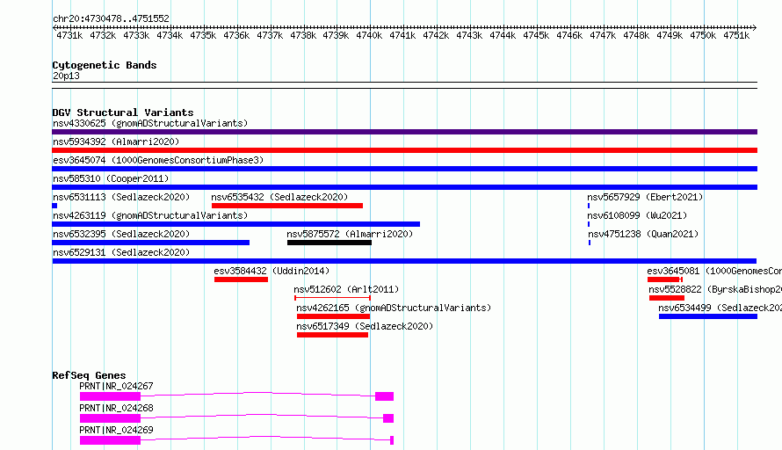Click the nsv4263119 gnomAD blue bar
Image resolution: width=782 pixels, height=450 pixels.
pos(235,224)
